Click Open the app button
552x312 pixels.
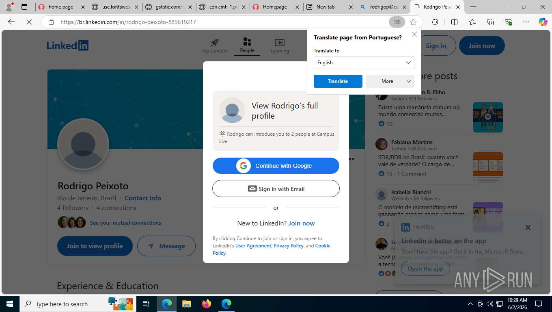point(425,269)
